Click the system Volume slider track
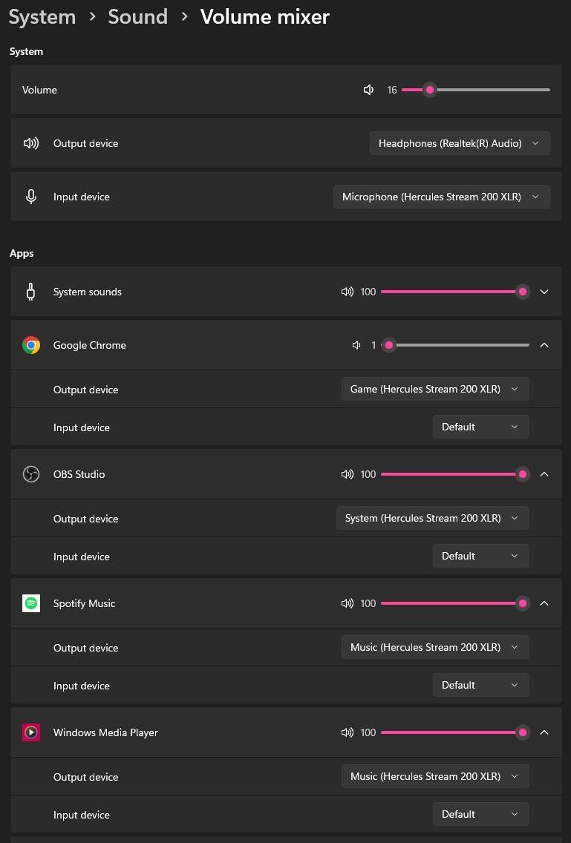Screen dimensions: 571x843 pos(490,90)
